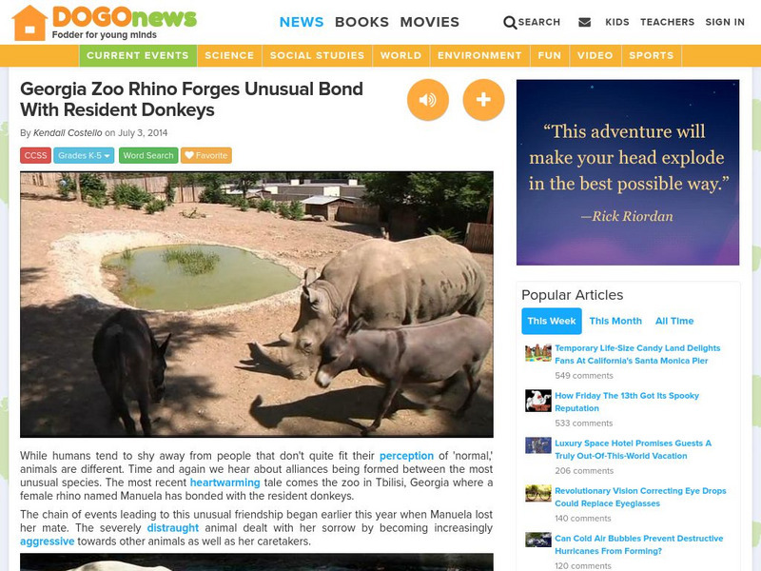The height and width of the screenshot is (571, 761).
Task: Open the Science category in navigation bar
Action: tap(229, 55)
